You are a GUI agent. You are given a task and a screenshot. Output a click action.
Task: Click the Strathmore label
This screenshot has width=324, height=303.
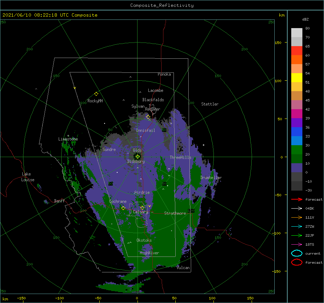(x=175, y=213)
